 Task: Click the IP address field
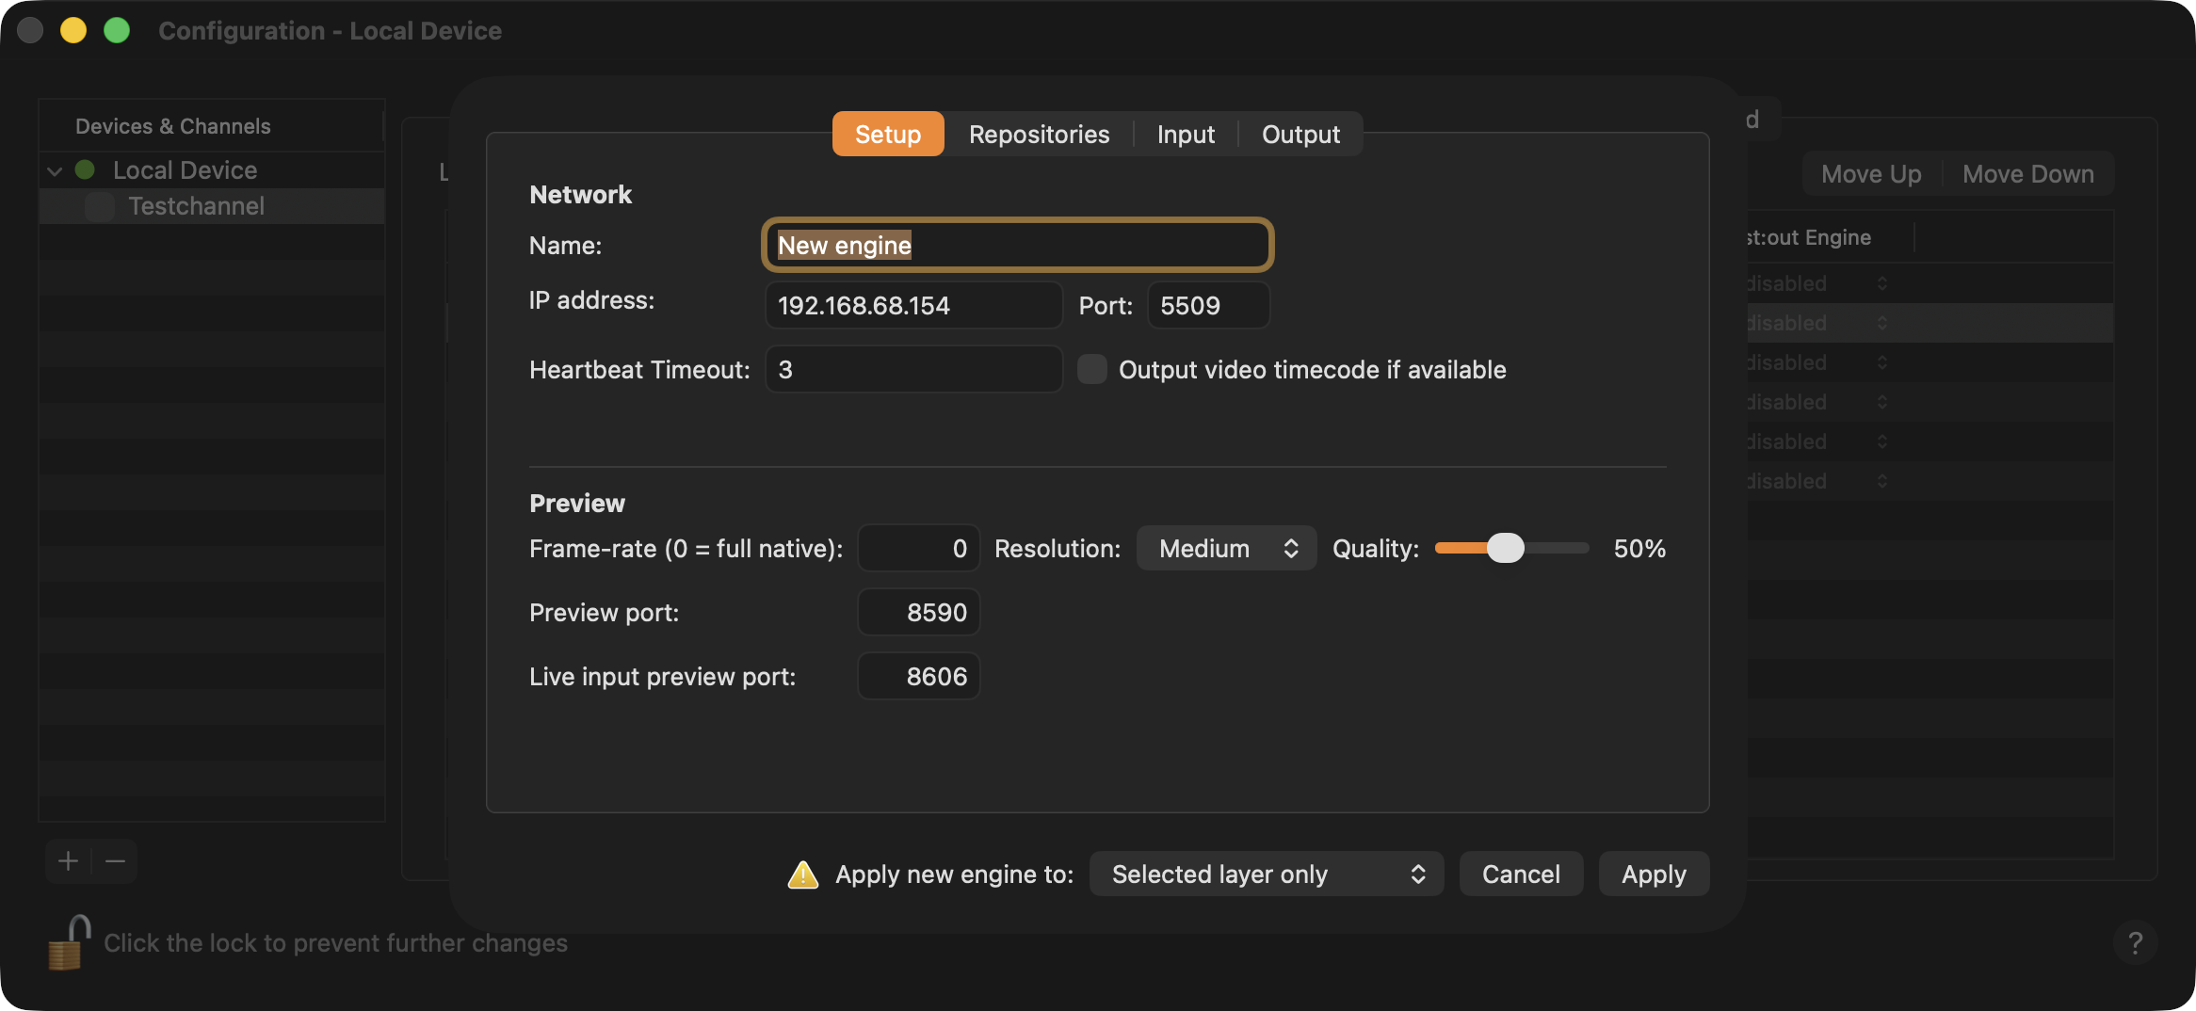pos(913,305)
